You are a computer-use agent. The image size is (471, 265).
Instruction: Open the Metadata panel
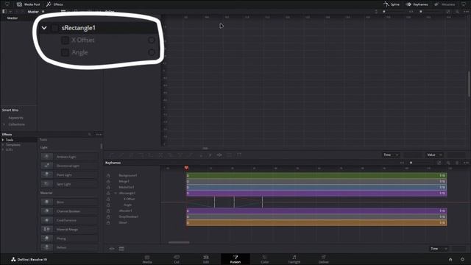pos(445,4)
